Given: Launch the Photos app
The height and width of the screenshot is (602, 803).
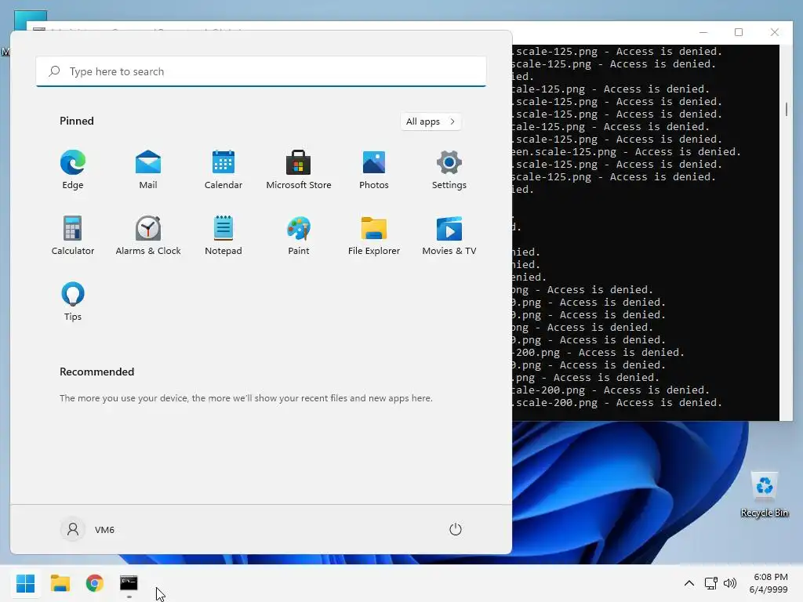Looking at the screenshot, I should [x=374, y=170].
